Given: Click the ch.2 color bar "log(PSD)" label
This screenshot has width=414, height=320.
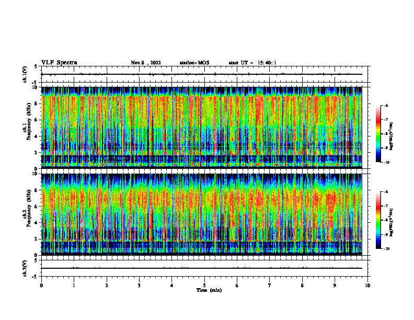Looking at the screenshot, I should 391,222.
